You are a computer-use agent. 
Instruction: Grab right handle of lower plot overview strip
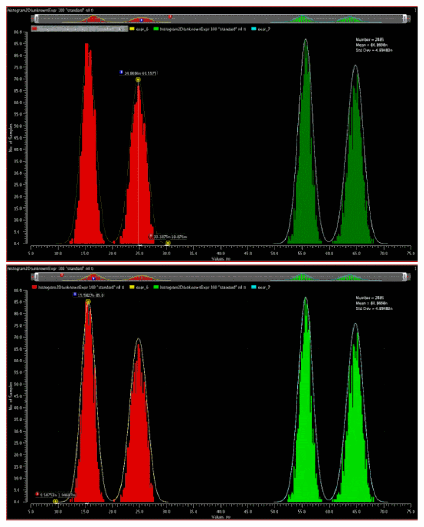point(405,277)
